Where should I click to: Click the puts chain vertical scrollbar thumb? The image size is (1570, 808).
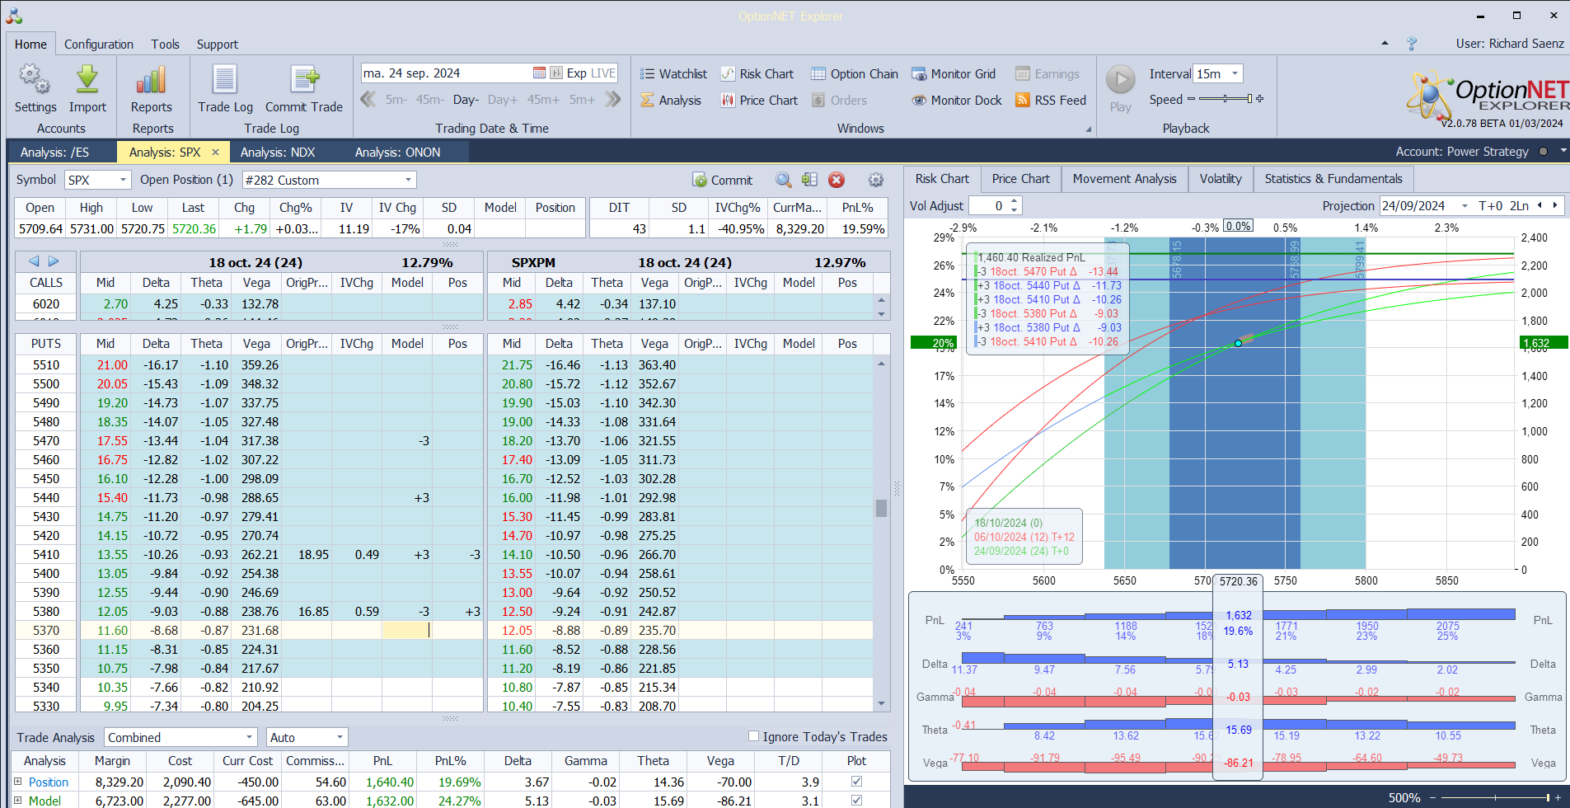(x=881, y=508)
